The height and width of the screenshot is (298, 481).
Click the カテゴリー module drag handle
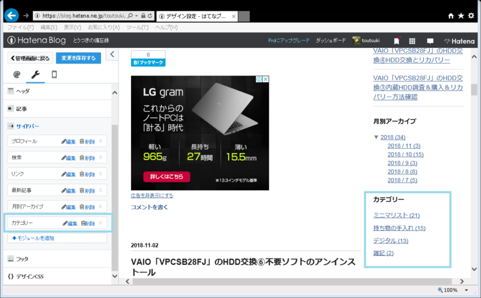click(x=100, y=222)
